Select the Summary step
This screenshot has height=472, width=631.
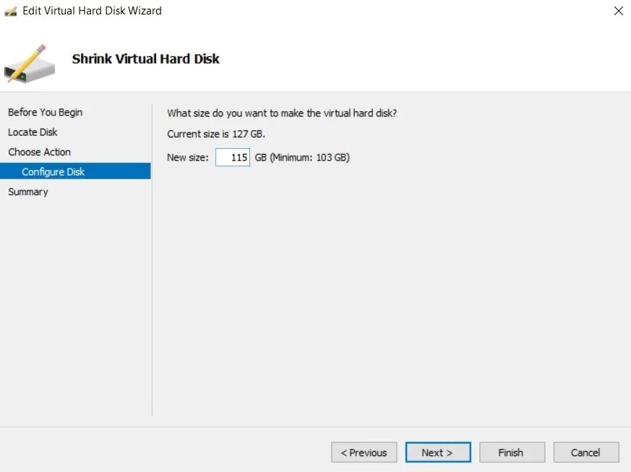28,192
